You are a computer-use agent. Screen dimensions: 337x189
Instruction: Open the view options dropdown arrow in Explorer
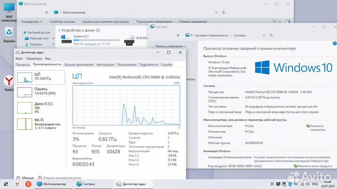pyautogui.click(x=280, y=22)
